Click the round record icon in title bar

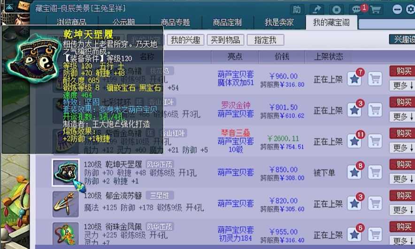pyautogui.click(x=337, y=9)
